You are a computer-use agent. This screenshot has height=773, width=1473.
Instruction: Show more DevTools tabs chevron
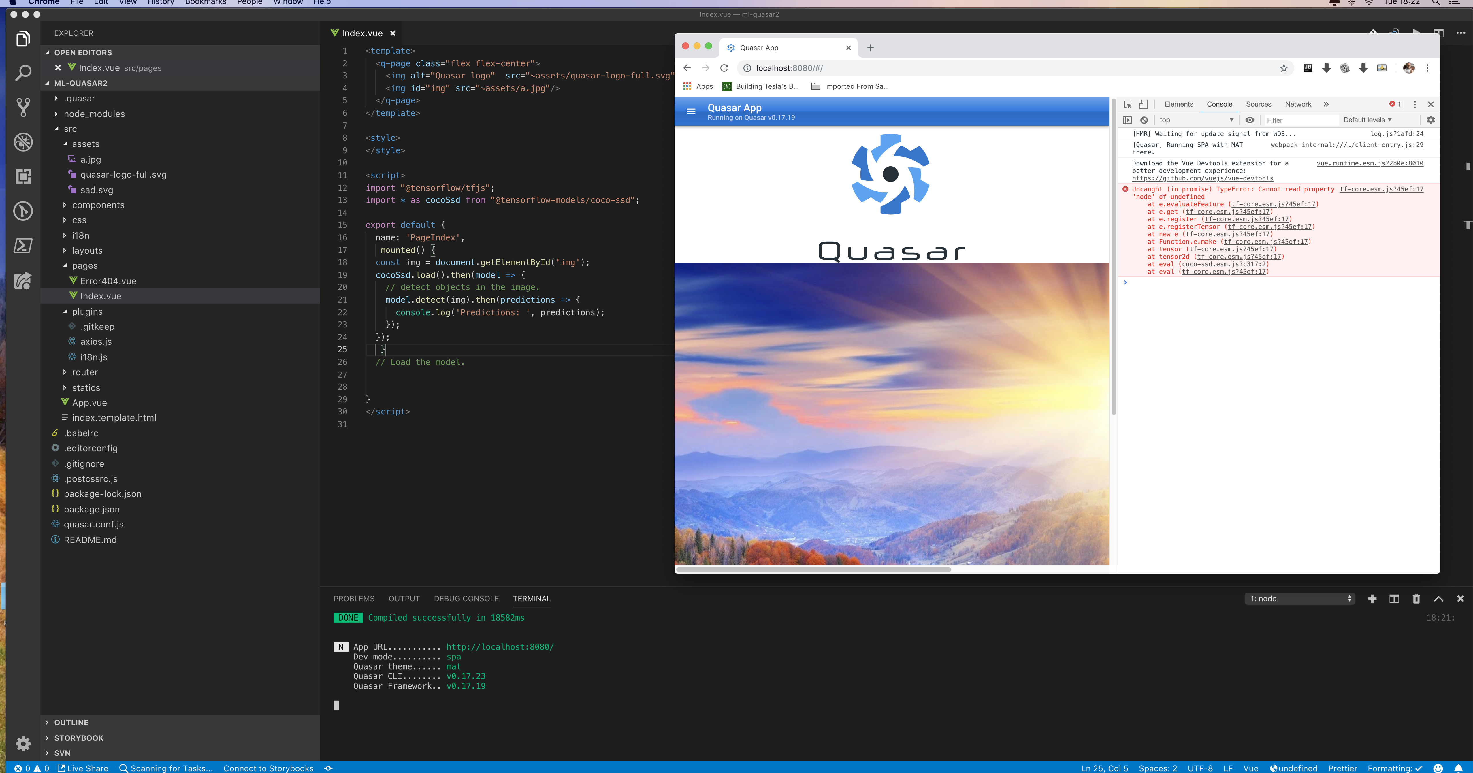tap(1326, 105)
